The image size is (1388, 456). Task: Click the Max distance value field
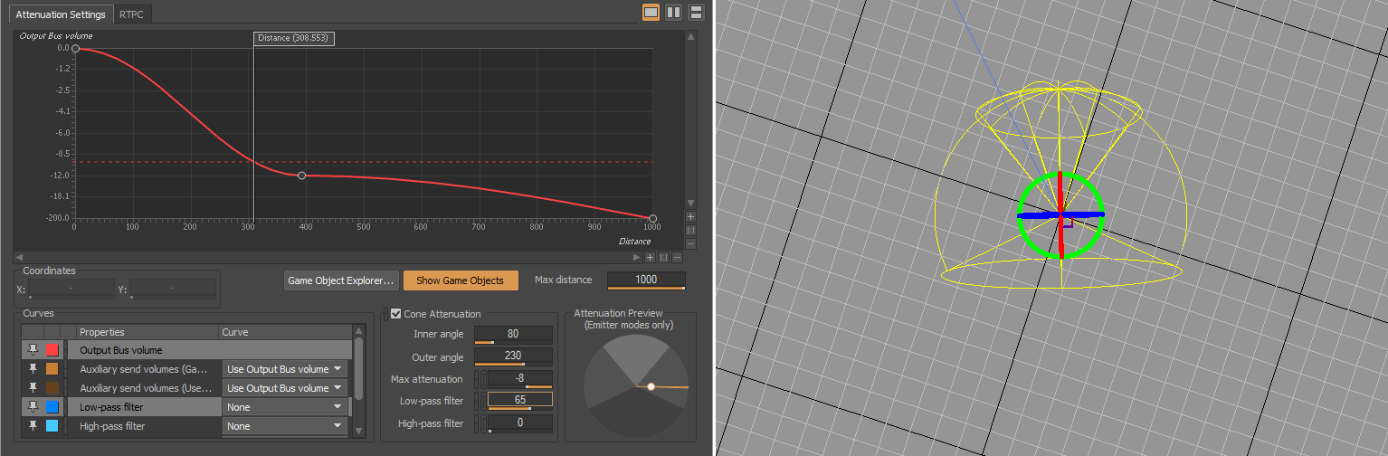click(x=646, y=280)
